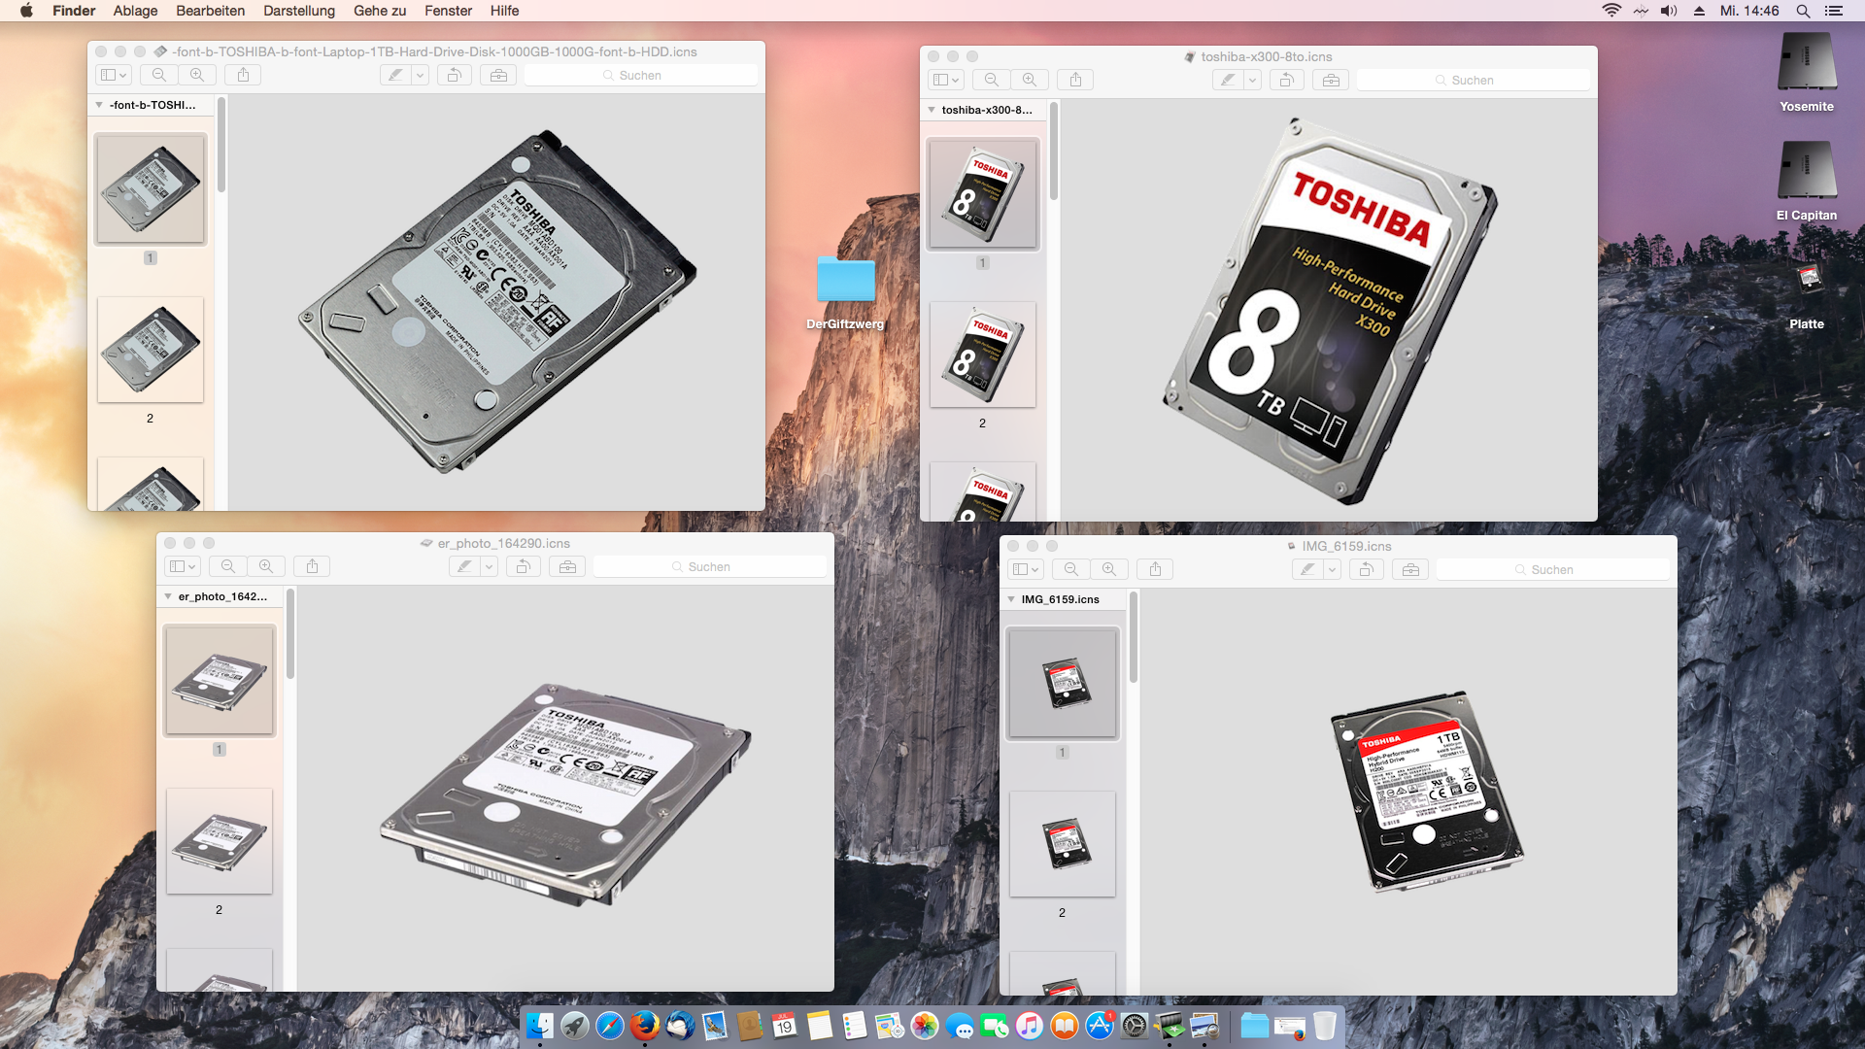
Task: Click the El Capitan drive label
Action: (x=1806, y=216)
